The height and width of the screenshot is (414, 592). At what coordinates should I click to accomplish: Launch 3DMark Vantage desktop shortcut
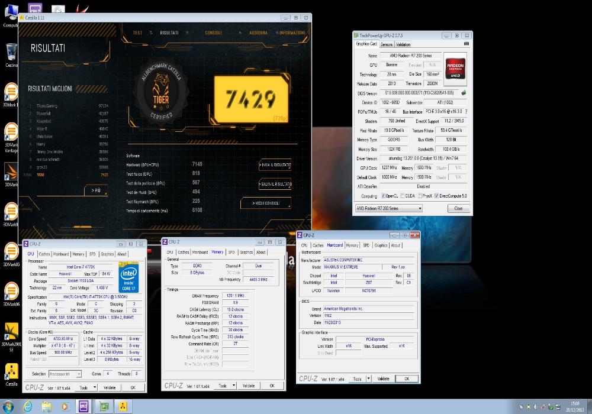tap(11, 138)
